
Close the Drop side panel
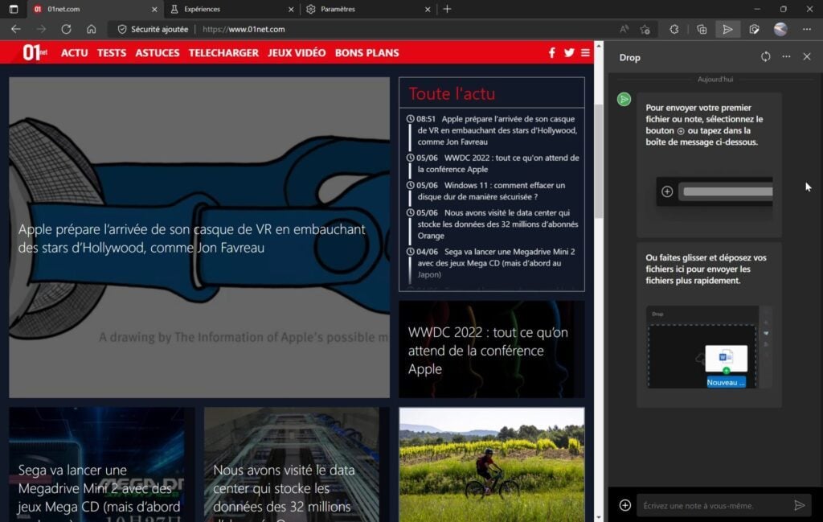(807, 57)
